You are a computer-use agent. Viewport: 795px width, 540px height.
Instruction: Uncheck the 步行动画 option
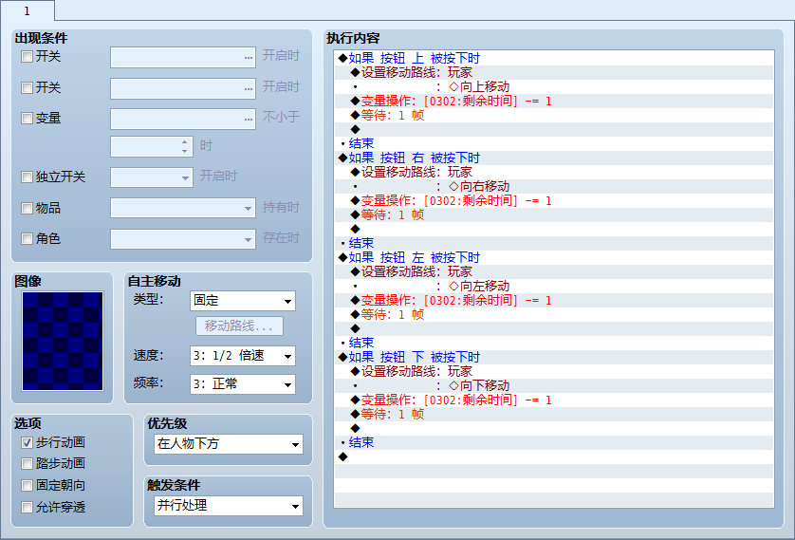click(27, 442)
